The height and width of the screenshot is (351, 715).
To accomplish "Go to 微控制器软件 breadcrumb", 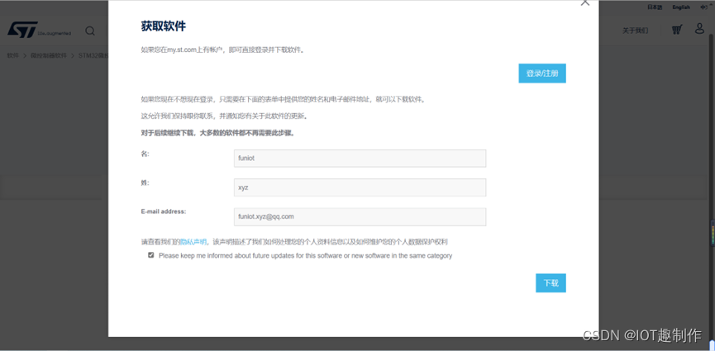I will tap(48, 55).
